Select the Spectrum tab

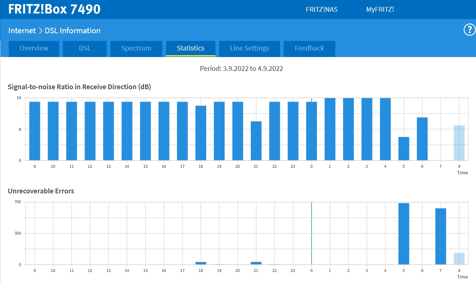click(x=136, y=48)
